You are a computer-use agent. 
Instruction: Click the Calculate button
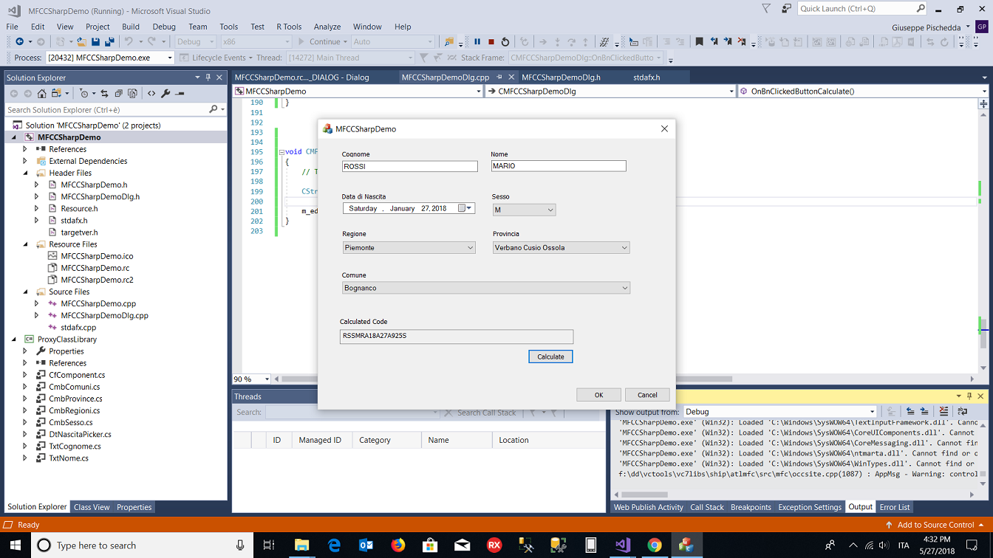click(550, 356)
